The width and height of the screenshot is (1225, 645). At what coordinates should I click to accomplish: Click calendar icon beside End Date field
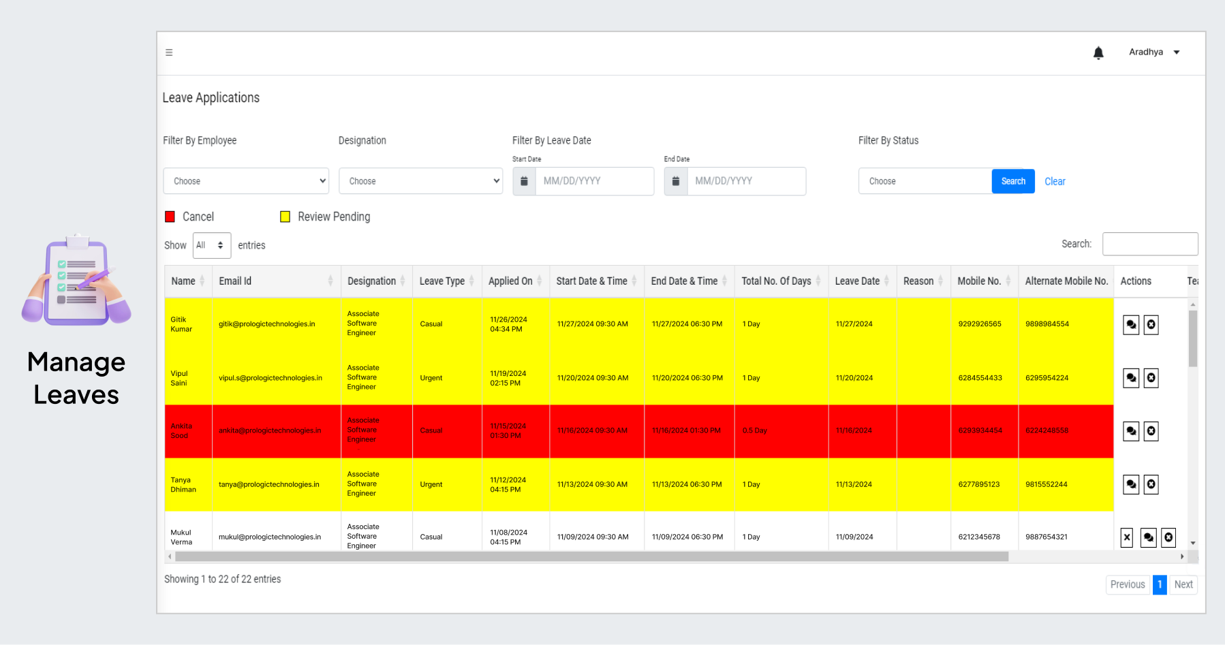[x=676, y=181]
